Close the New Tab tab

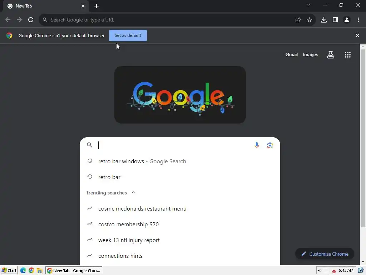[x=83, y=6]
